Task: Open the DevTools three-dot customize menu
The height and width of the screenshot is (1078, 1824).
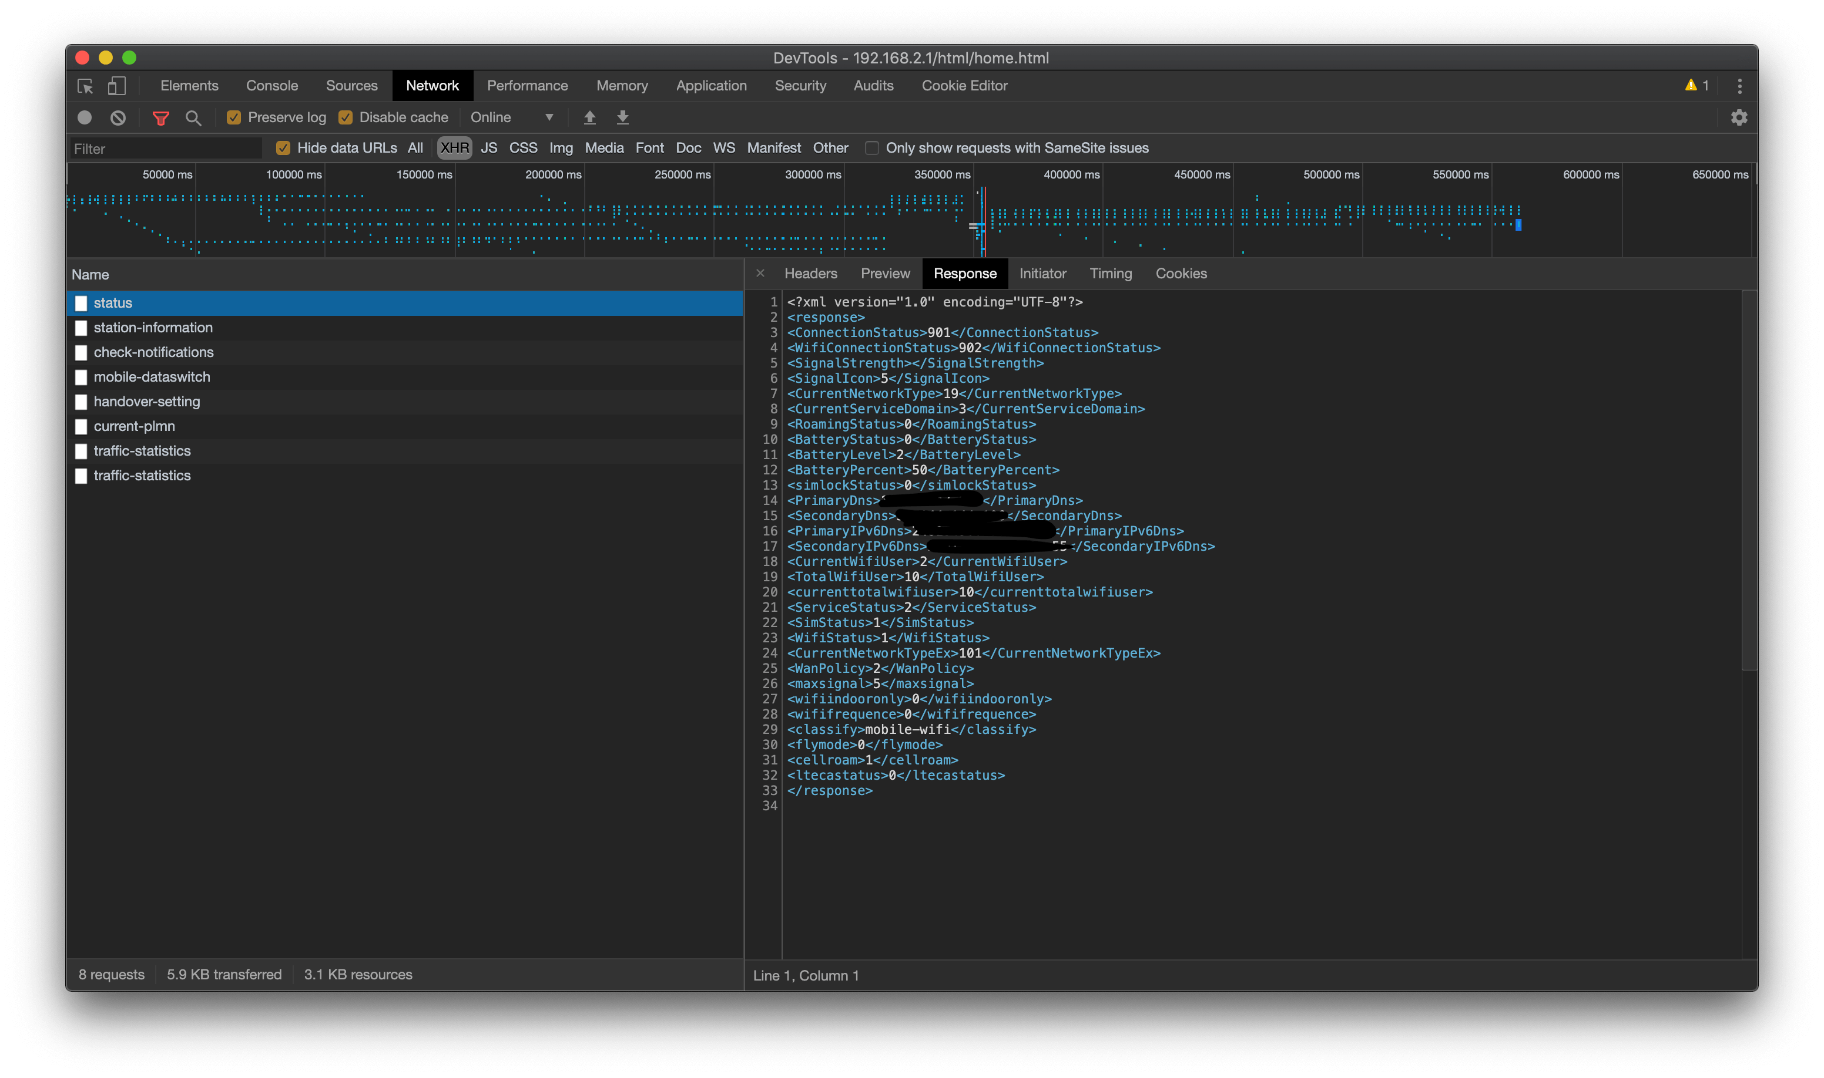Action: [x=1739, y=86]
